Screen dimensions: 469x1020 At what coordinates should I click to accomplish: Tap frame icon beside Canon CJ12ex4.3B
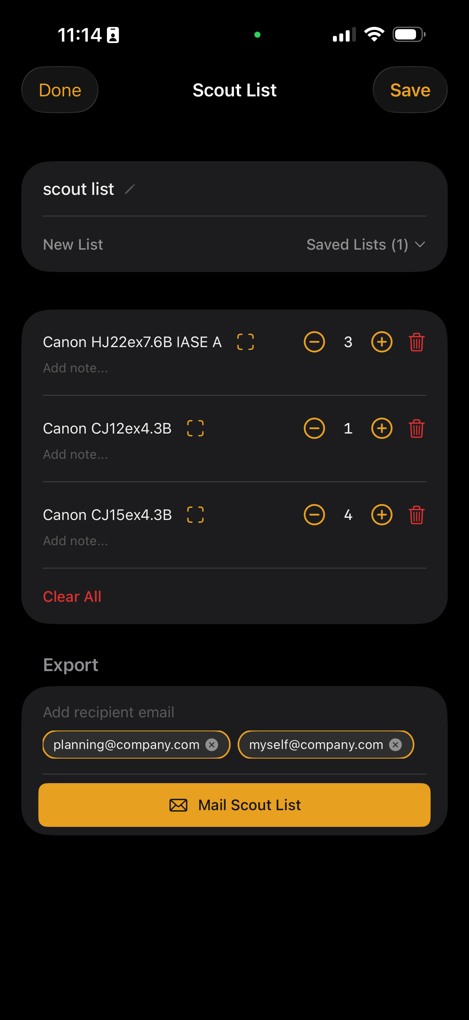tap(195, 429)
